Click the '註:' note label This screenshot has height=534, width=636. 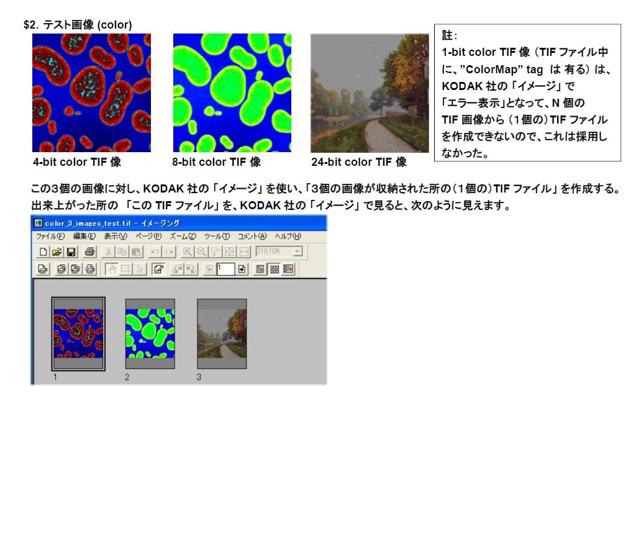click(450, 35)
